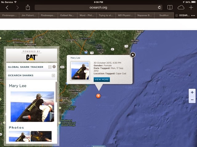Open the first Photos thumbnail
Viewport: 197px width, 147px height.
19,136
